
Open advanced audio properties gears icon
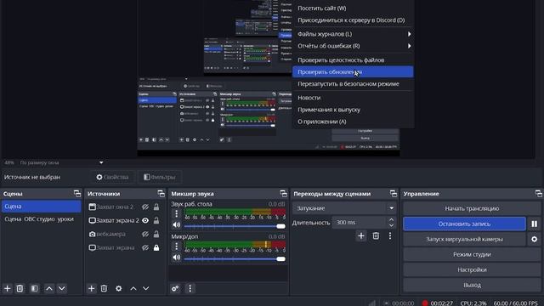coord(175,288)
